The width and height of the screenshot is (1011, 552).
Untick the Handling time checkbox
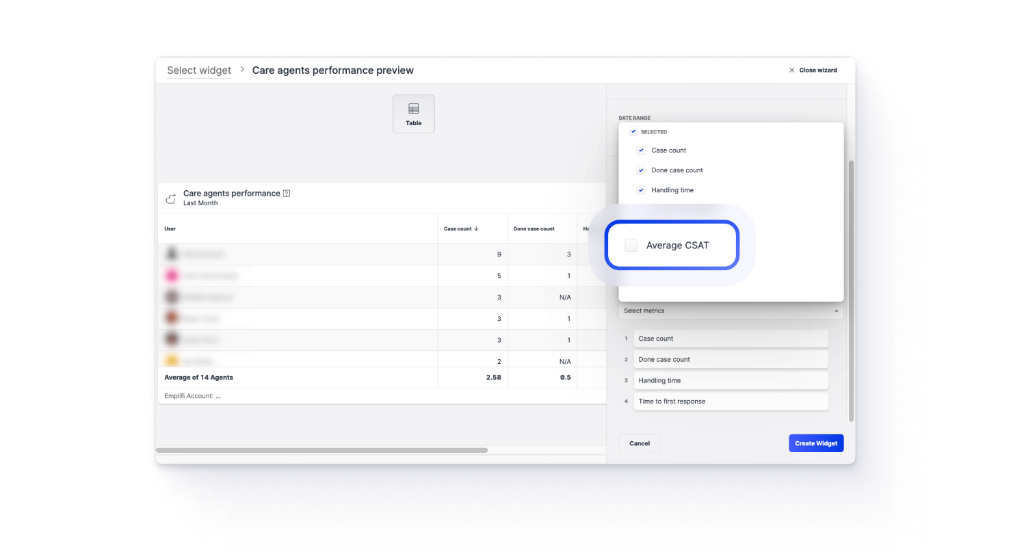tap(641, 190)
